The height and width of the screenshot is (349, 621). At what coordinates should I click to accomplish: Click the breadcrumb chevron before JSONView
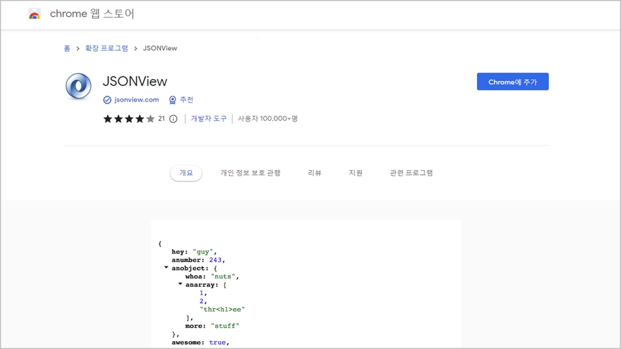pyautogui.click(x=135, y=48)
